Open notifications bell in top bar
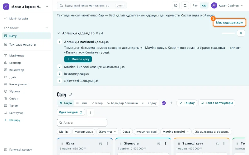Image resolution: width=249 pixels, height=155 pixels. pyautogui.click(x=185, y=6)
